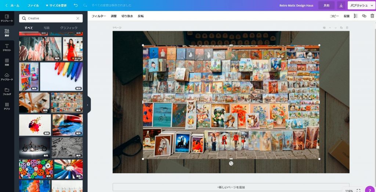Delete the page with small trash icon
This screenshot has width=376, height=192.
[347, 28]
